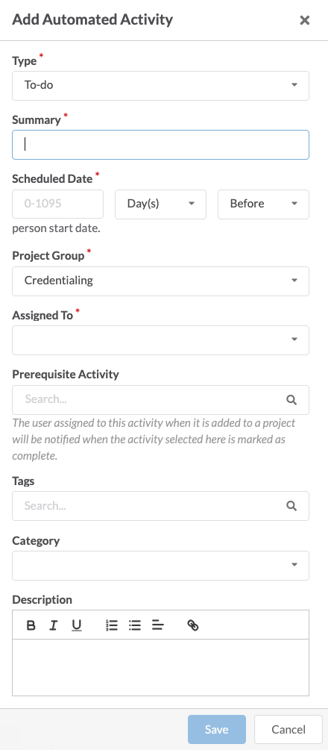Apply bold formatting in Description toolbar

(x=31, y=625)
